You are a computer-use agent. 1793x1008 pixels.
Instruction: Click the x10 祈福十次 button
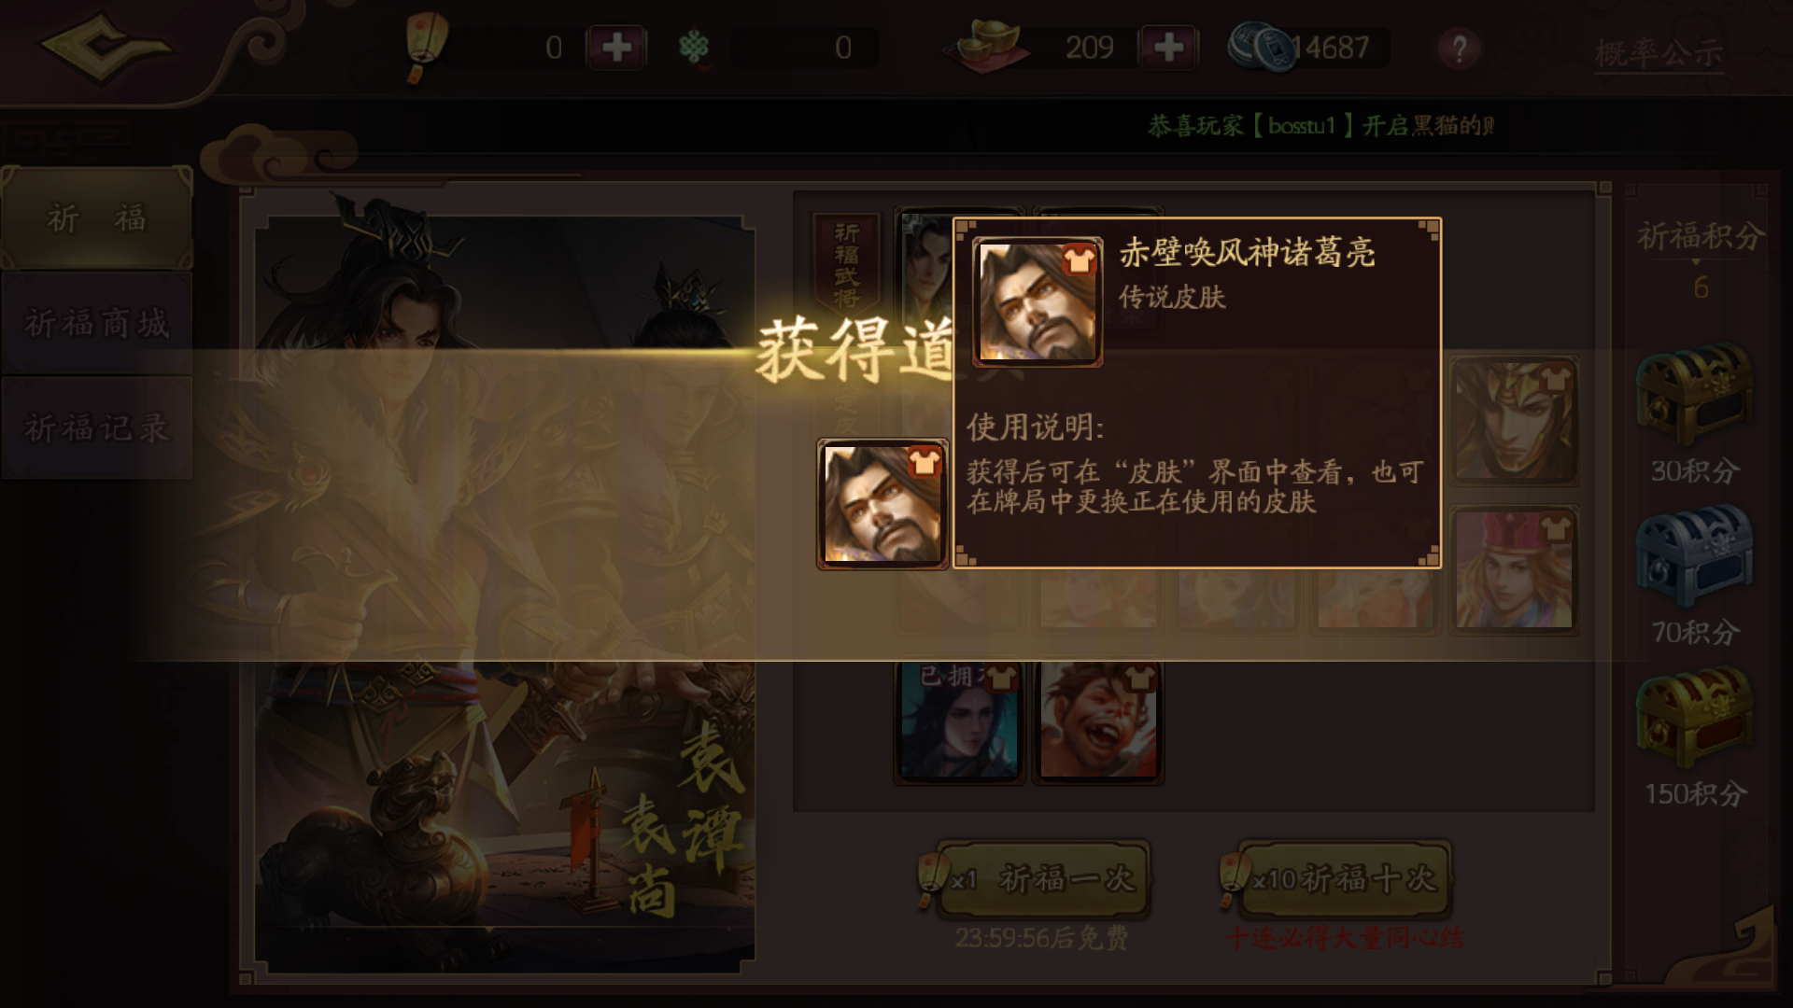click(x=1344, y=878)
